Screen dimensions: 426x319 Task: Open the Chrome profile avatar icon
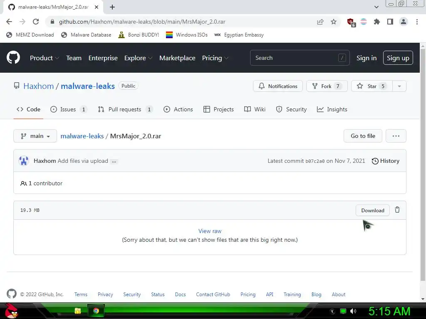(404, 22)
